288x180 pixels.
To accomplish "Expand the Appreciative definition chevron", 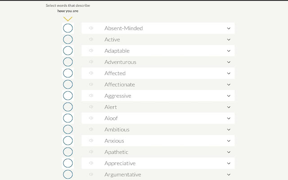I will [x=229, y=163].
